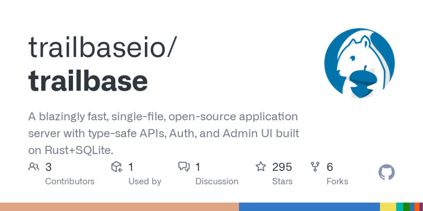
Task: Select the Discussion label
Action: (217, 181)
